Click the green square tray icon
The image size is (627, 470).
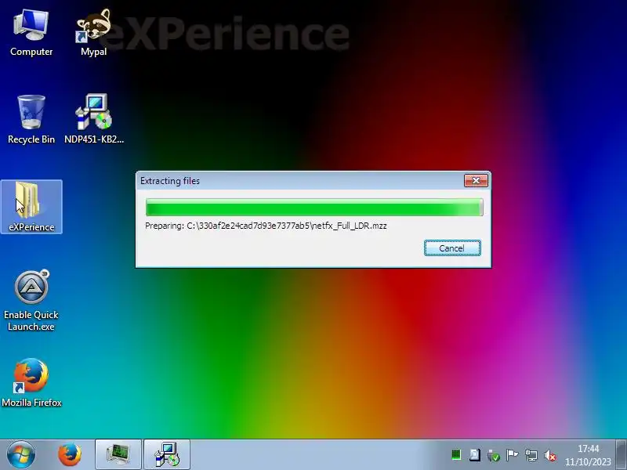tap(456, 454)
